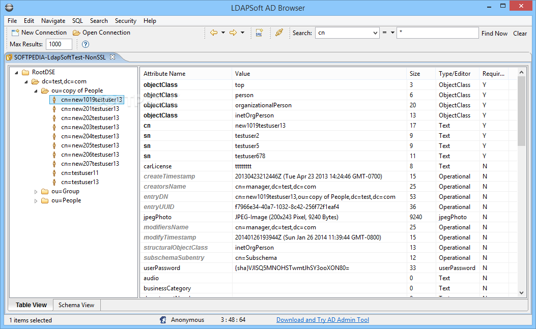
Task: Close the SOFTPEDIA-LdapSoftTest-NonSSL tab
Action: pyautogui.click(x=112, y=57)
